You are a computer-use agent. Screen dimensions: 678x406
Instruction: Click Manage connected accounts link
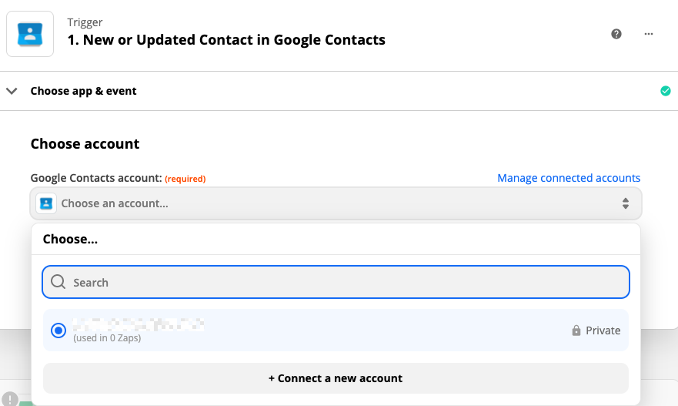click(569, 178)
